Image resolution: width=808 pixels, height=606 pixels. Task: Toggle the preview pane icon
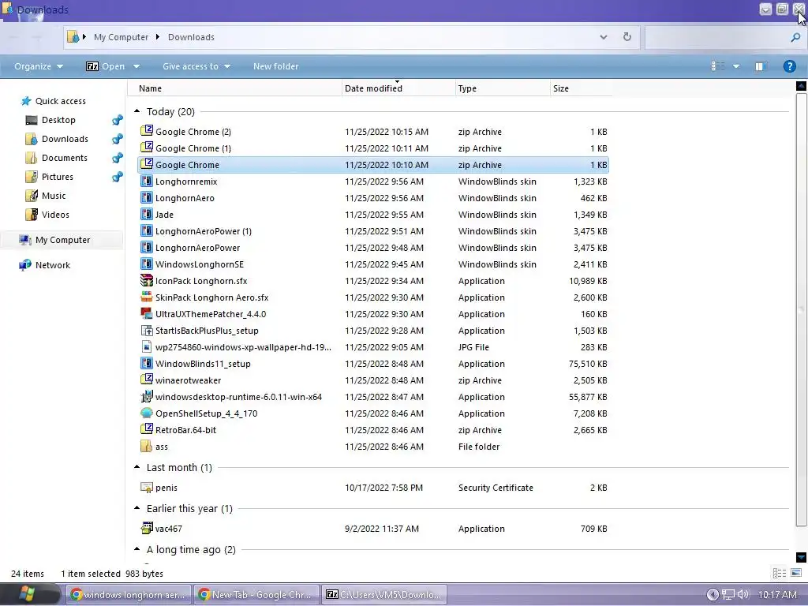pos(760,66)
